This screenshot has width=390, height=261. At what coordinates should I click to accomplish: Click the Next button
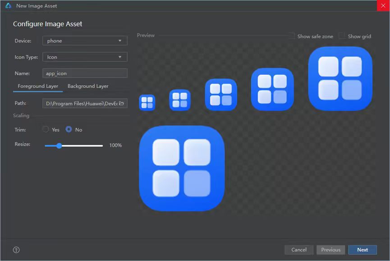click(362, 250)
